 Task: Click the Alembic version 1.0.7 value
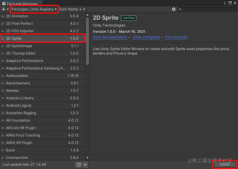pos(74,91)
